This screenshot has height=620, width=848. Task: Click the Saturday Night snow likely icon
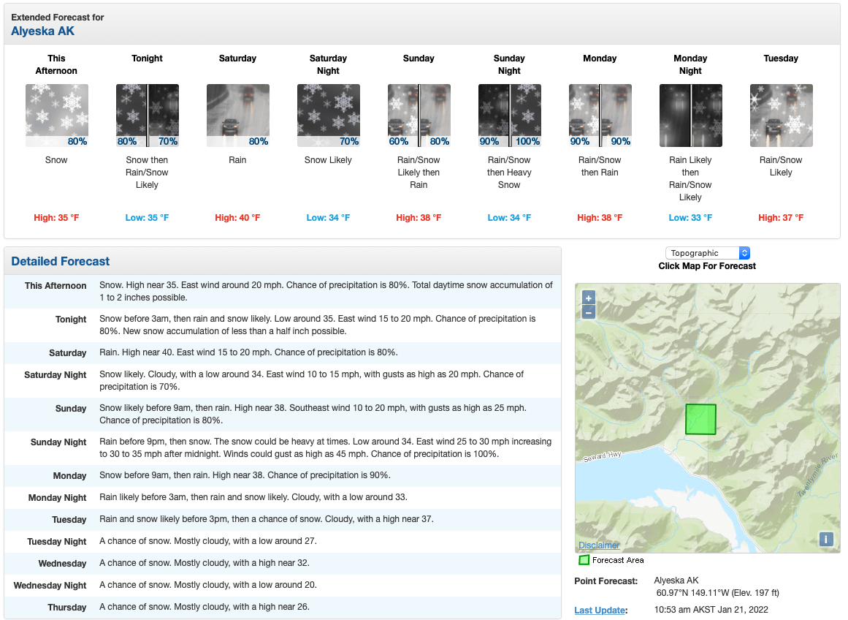tap(328, 116)
